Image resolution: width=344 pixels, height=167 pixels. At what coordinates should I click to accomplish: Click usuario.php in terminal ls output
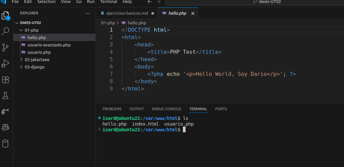click(x=179, y=124)
